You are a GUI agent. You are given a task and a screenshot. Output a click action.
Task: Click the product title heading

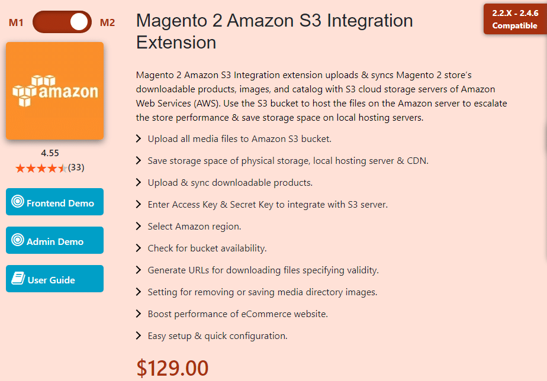coord(274,31)
